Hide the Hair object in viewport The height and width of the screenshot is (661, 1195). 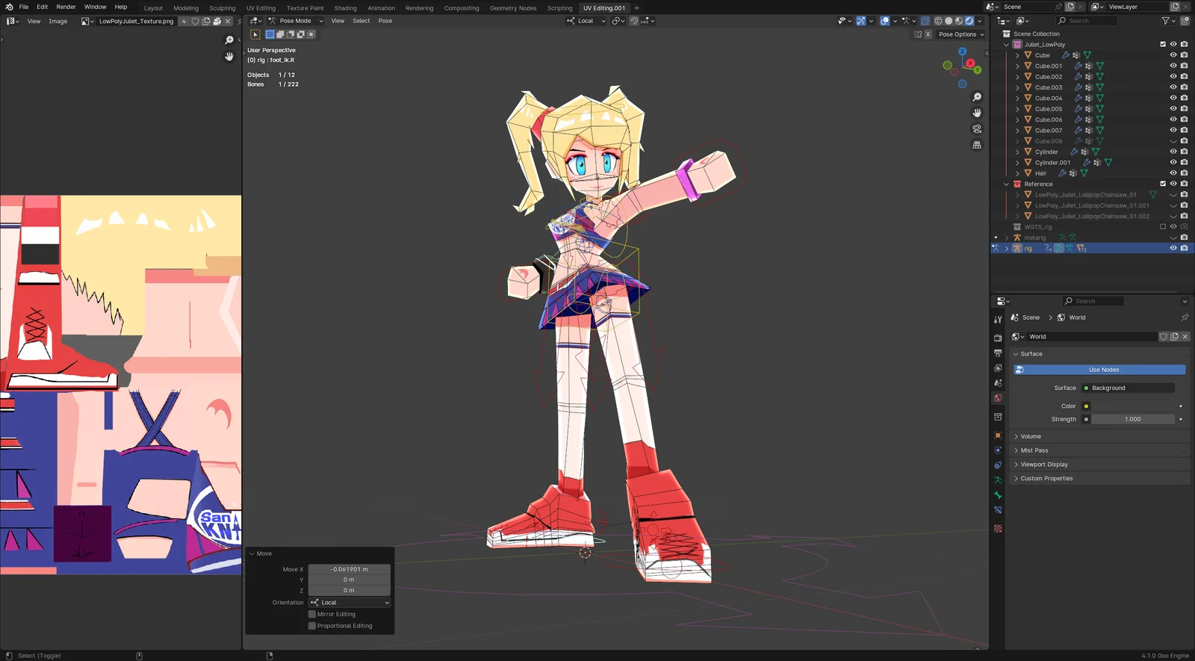point(1173,173)
